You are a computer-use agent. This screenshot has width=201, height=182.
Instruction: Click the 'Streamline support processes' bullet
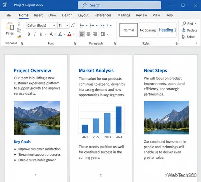point(39,154)
